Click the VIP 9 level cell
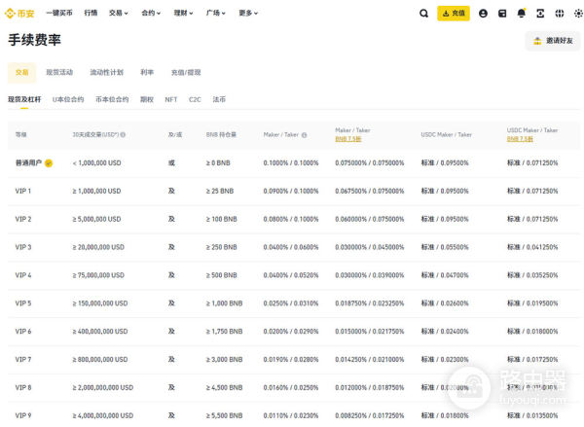The width and height of the screenshot is (584, 427). pos(23,416)
